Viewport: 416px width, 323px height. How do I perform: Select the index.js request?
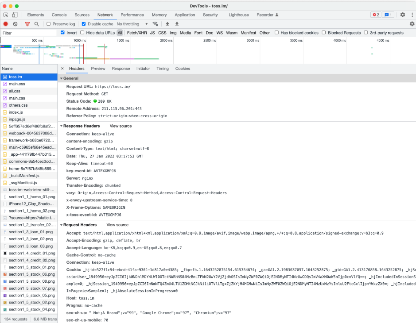coord(29,112)
